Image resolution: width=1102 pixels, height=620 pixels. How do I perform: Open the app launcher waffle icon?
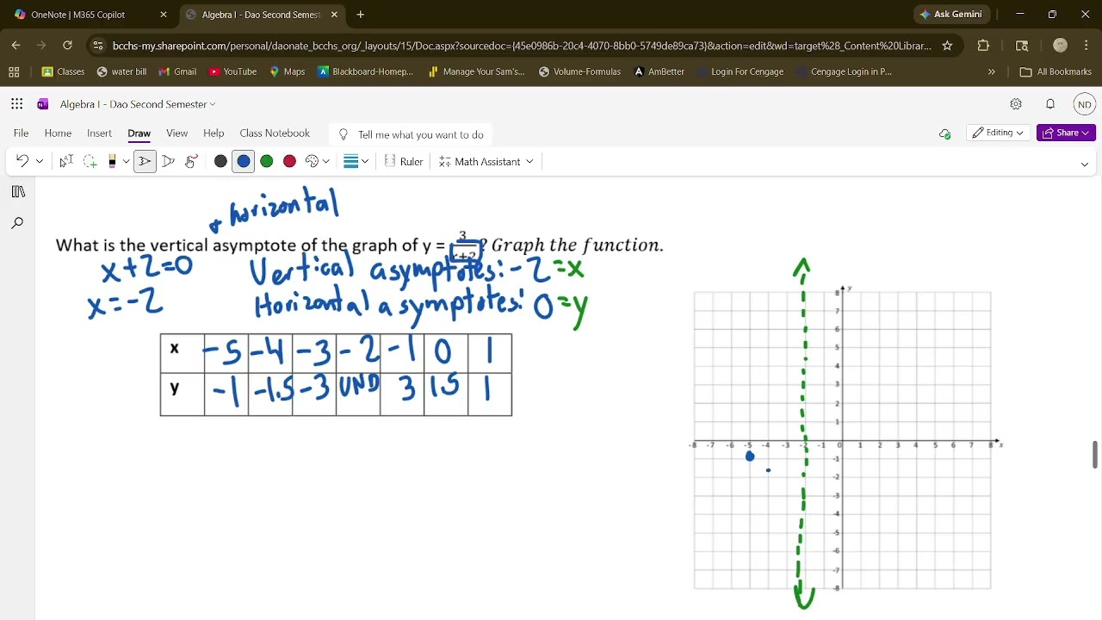pos(16,104)
